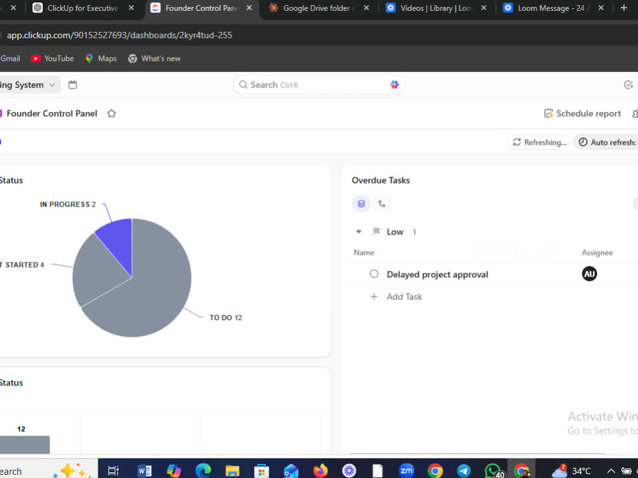Open File Explorer from taskbar
The height and width of the screenshot is (478, 638).
[x=232, y=471]
